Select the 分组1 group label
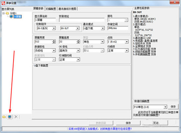181x133 pixels. pos(13,13)
